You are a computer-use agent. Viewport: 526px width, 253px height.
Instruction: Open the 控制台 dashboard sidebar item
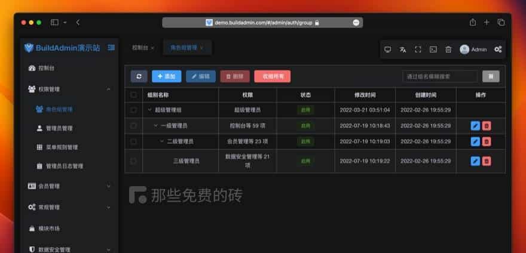point(69,69)
